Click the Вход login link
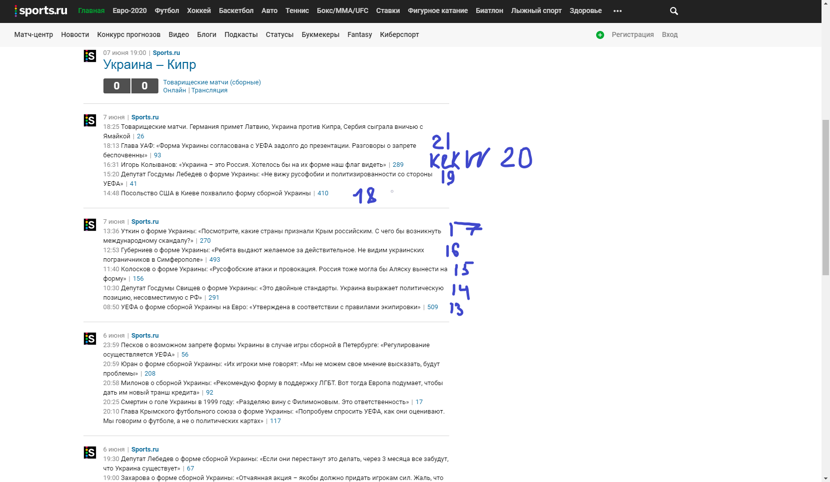This screenshot has height=482, width=830. 670,34
